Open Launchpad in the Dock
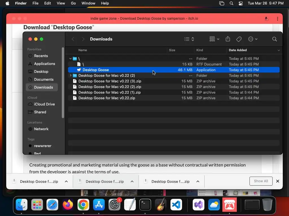The width and height of the screenshot is (289, 216). pos(37,204)
